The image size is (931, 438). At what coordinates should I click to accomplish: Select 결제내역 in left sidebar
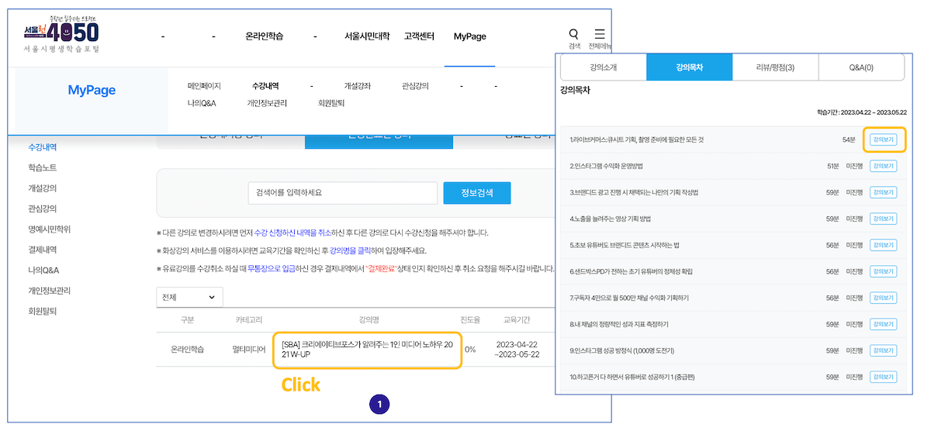click(x=43, y=250)
